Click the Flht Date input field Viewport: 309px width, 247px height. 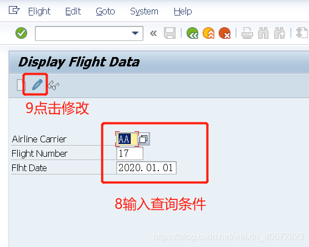pos(146,168)
